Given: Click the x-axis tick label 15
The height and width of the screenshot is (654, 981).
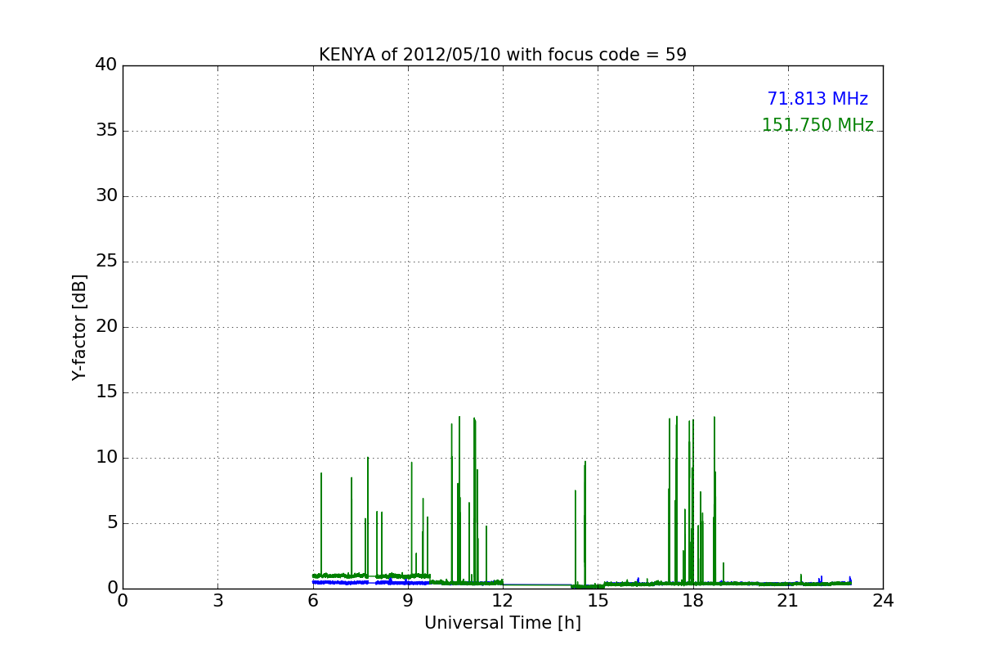Looking at the screenshot, I should pos(598,601).
